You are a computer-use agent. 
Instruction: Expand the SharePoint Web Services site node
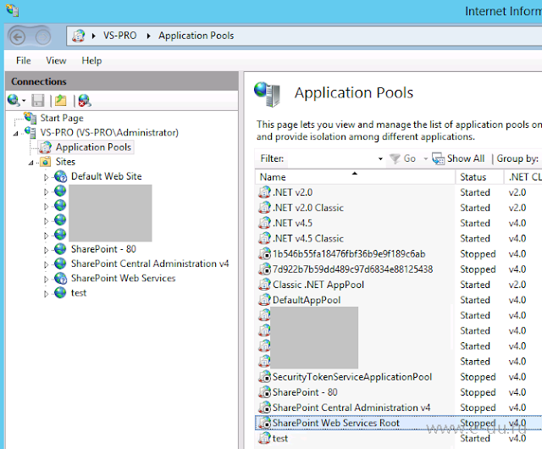[x=46, y=279]
